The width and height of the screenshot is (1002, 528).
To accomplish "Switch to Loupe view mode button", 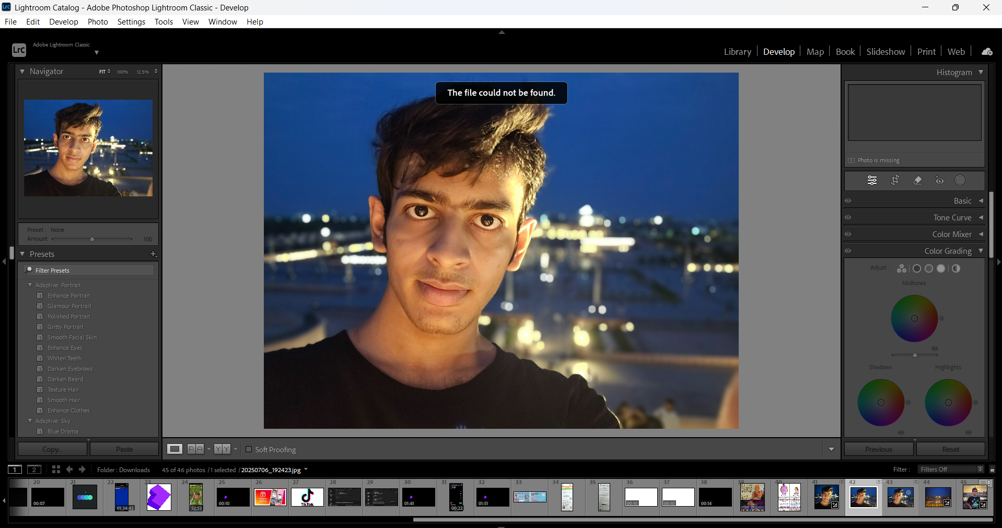I will (x=174, y=449).
